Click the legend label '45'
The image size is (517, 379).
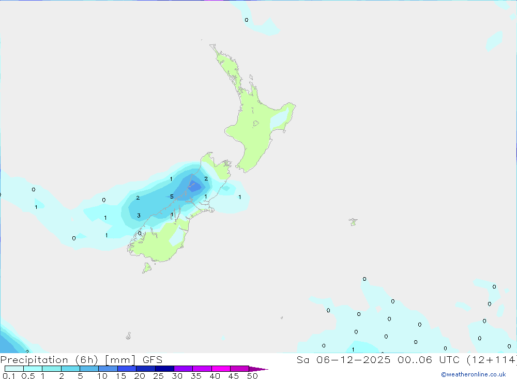(x=234, y=376)
